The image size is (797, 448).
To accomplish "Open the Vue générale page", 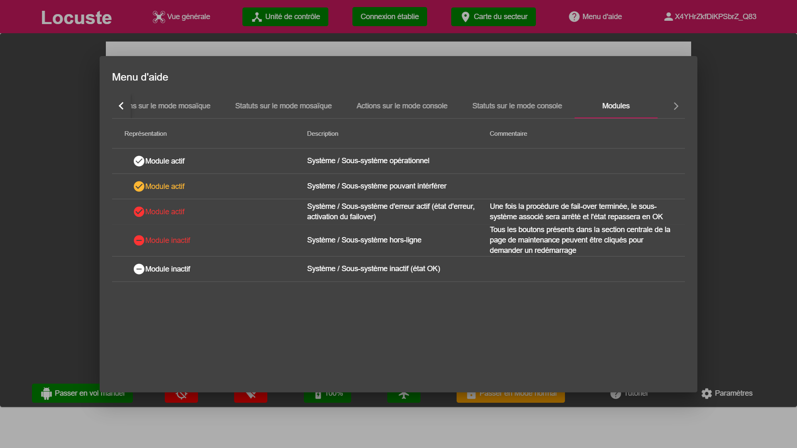I will 181,17.
